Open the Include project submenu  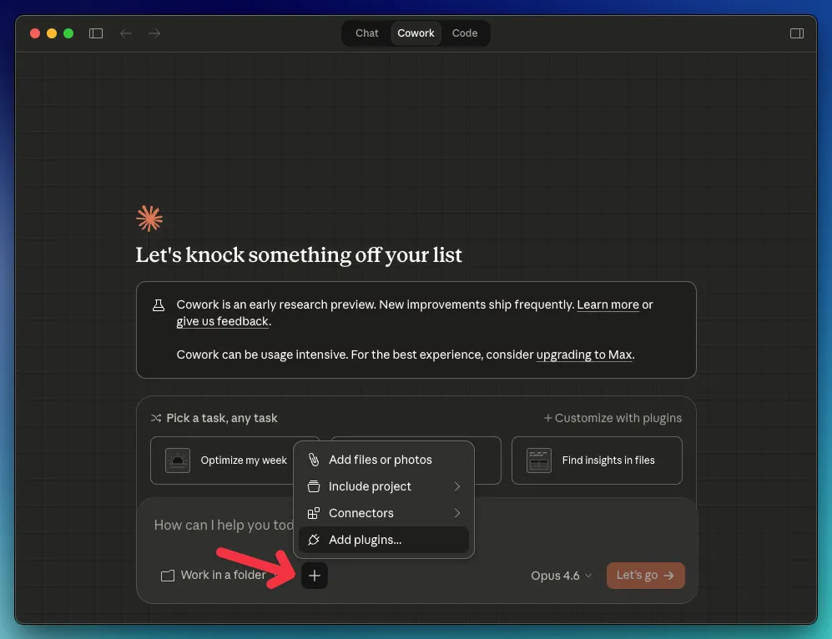click(x=384, y=486)
